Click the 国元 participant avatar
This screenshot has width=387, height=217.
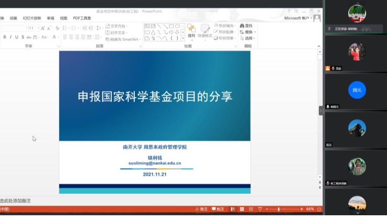356,90
